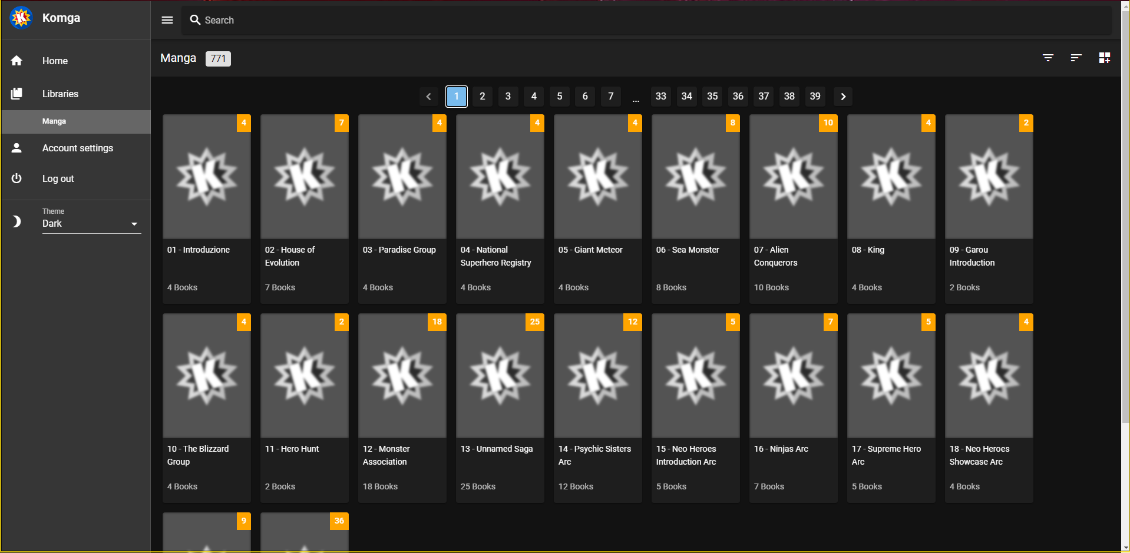Click the 36 badge on partially visible card
The height and width of the screenshot is (553, 1130).
coord(339,521)
